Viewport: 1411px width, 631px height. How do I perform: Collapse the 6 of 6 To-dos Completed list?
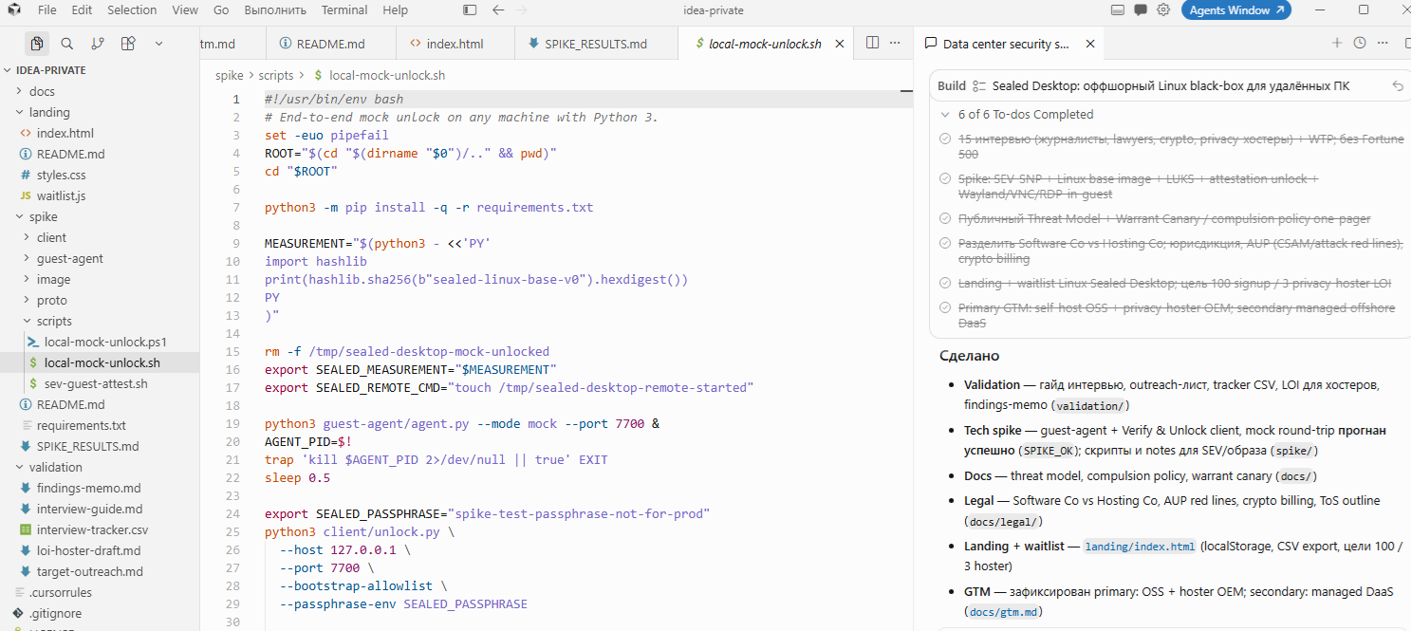(945, 114)
